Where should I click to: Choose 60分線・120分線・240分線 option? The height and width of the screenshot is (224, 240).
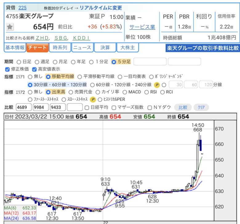92,85
